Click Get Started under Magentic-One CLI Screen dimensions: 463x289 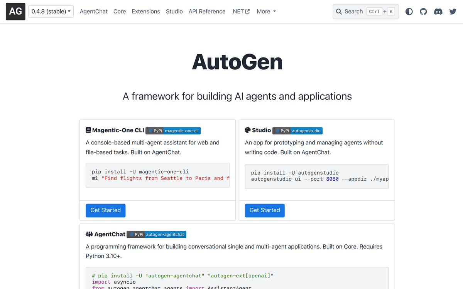[x=105, y=210]
